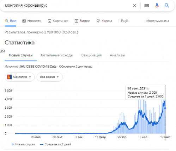
Task: Click the '1 000' y-axis label
Action: pos(8,125)
